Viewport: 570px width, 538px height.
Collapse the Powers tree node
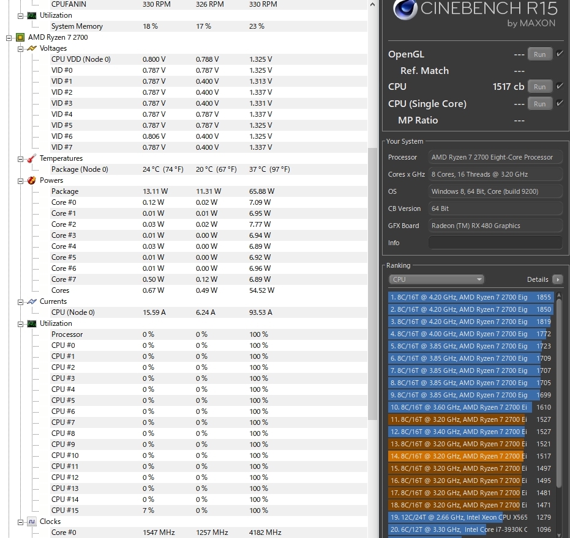[20, 181]
